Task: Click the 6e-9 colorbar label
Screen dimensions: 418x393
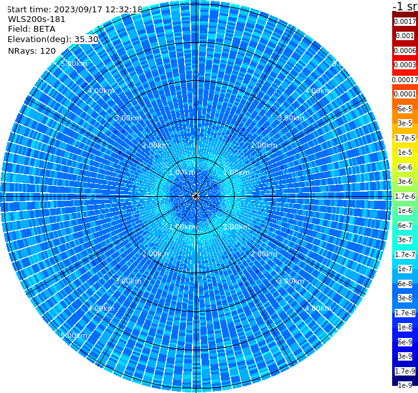Action: click(405, 342)
